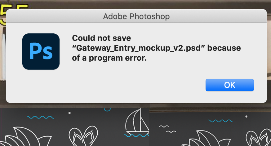Click the Photoshop Ps app icon
This screenshot has width=271, height=146.
click(x=41, y=51)
